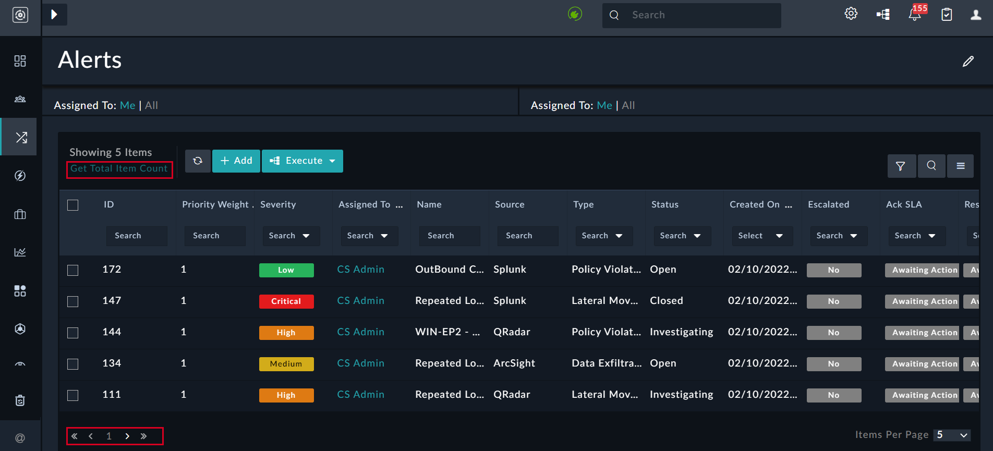Click the Critical severity badge on alert 147
The width and height of the screenshot is (993, 451).
coord(286,301)
